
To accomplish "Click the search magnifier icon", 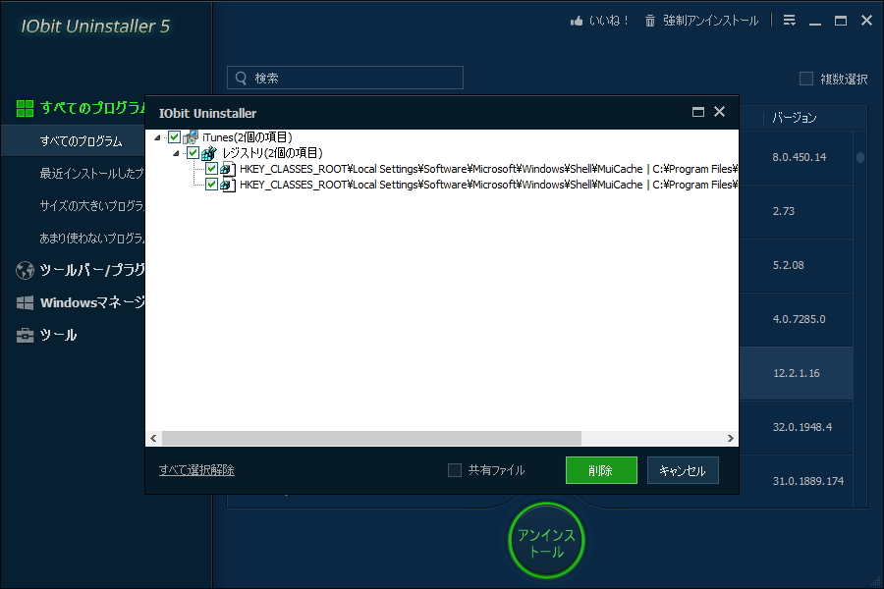I will [x=241, y=78].
